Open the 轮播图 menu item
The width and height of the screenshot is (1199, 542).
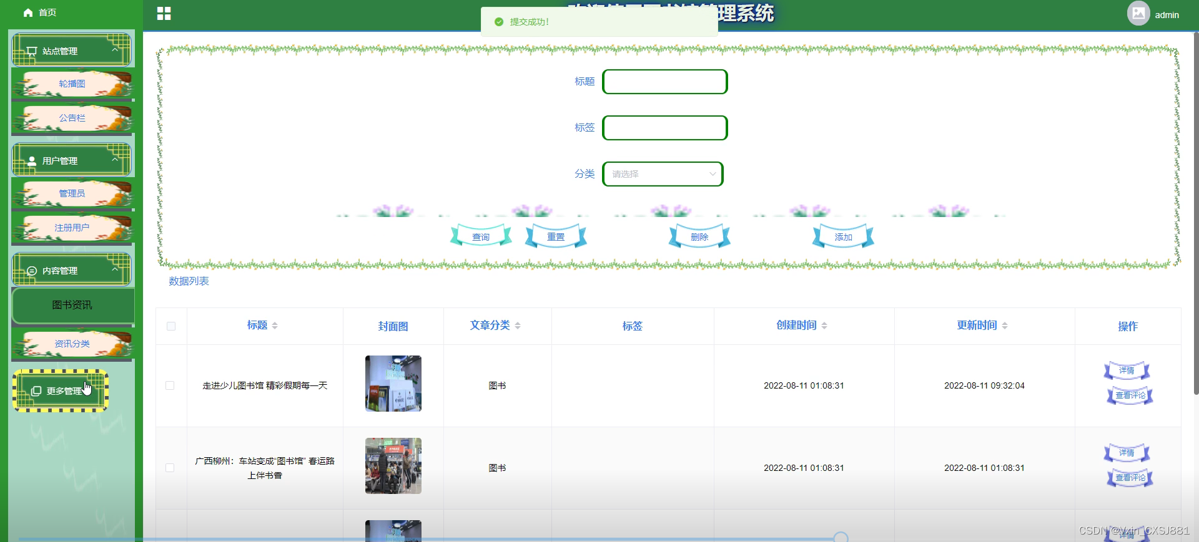72,84
